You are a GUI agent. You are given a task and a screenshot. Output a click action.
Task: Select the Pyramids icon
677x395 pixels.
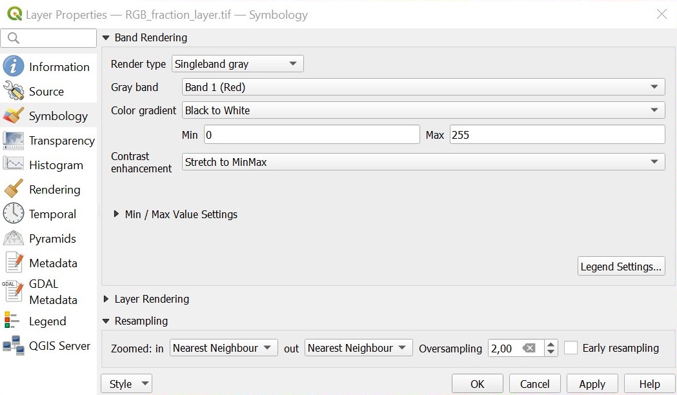click(x=14, y=238)
